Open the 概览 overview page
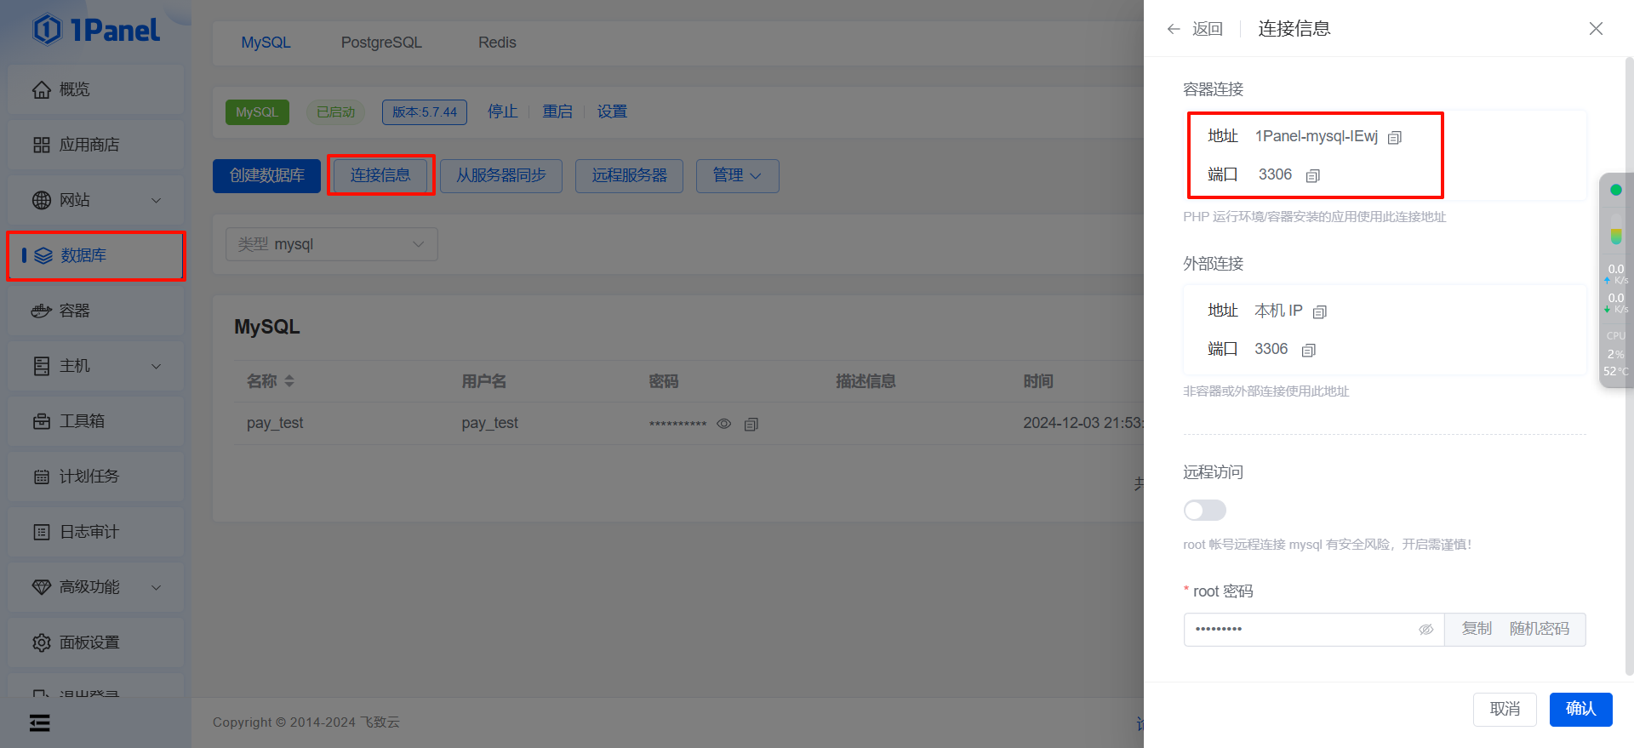 point(95,89)
